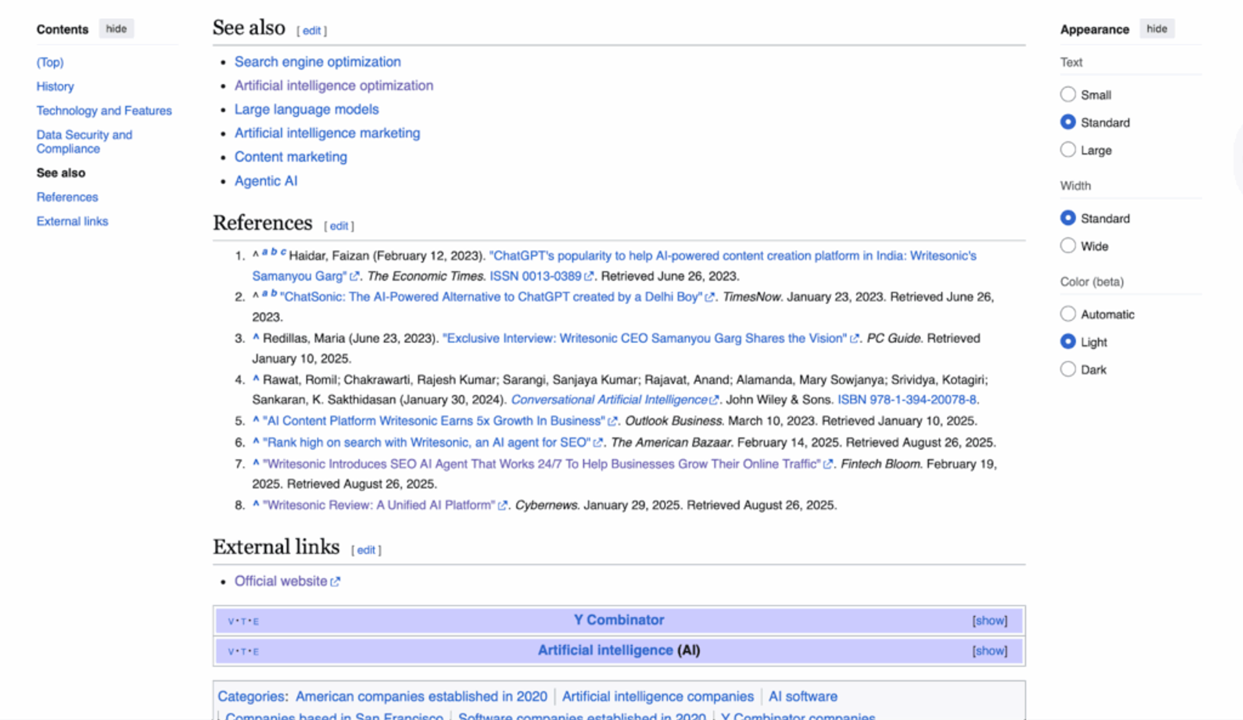The height and width of the screenshot is (720, 1243).
Task: Jump back via reference 2 backlink b
Action: 274,293
